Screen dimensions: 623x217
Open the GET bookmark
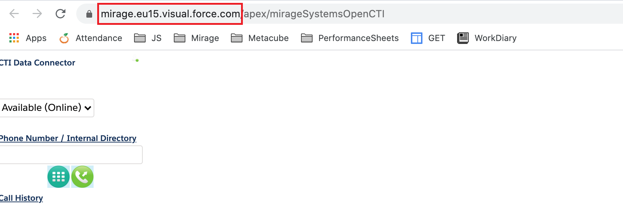428,38
